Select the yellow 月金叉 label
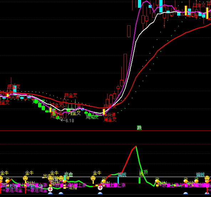Viewport: 211px width, 197px height. coord(74,113)
